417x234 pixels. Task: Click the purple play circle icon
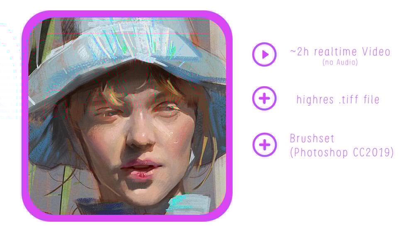point(264,54)
